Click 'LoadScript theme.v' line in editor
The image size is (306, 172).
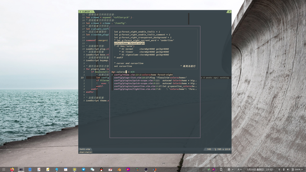click(97, 101)
